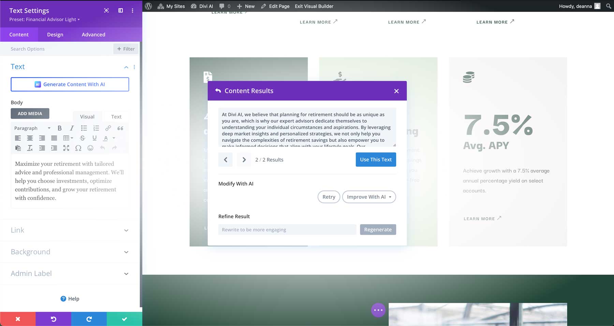Open the Design tab
This screenshot has height=326, width=614.
[x=55, y=34]
